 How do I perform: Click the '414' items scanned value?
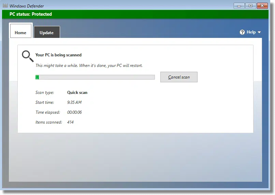pos(70,122)
